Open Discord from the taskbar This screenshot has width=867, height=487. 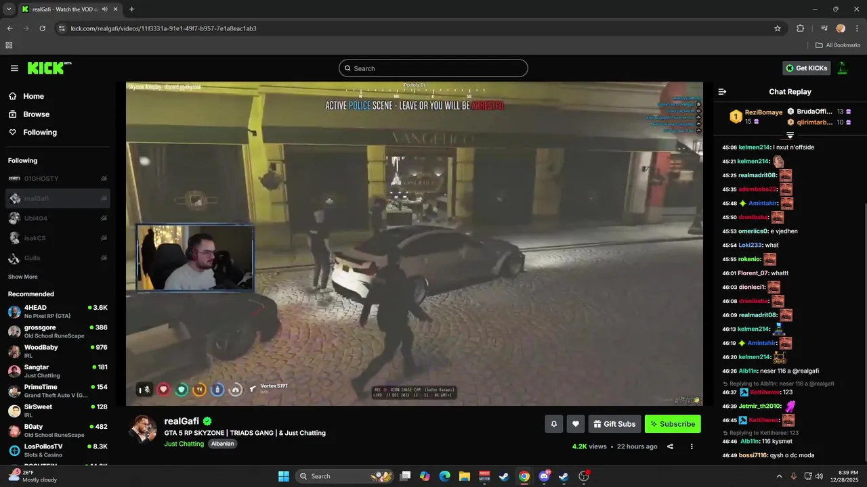544,476
